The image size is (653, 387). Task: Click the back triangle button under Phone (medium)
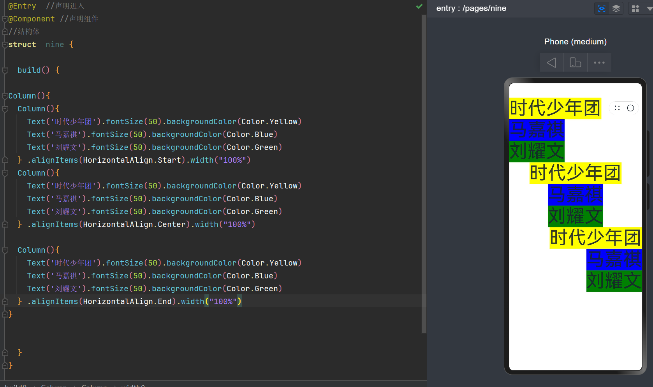pyautogui.click(x=551, y=63)
